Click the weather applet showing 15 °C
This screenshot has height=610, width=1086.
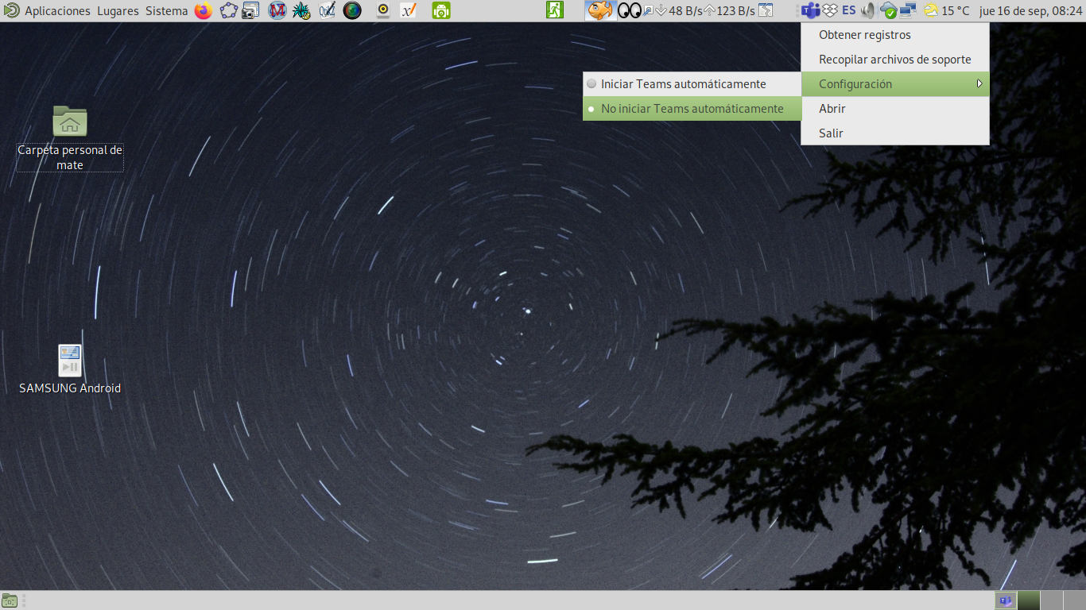tap(946, 10)
